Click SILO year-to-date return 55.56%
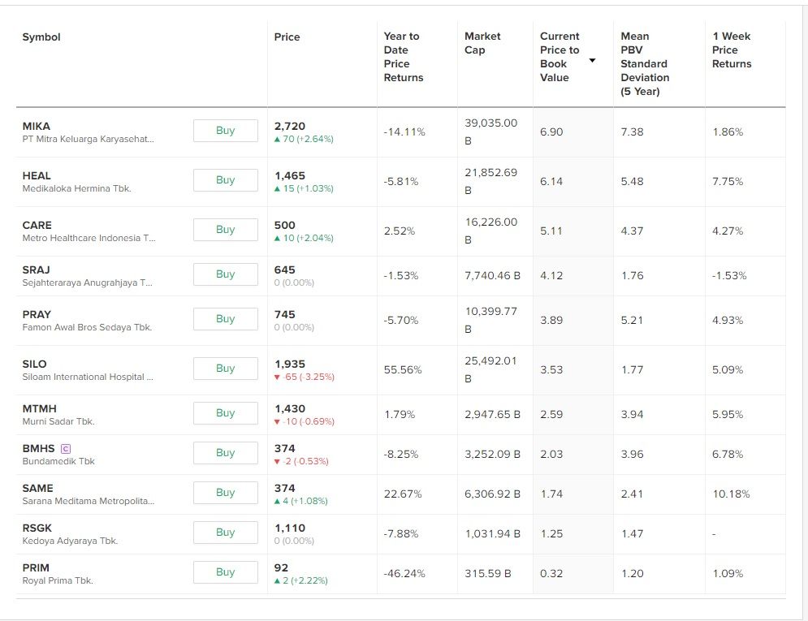808x621 pixels. [403, 369]
